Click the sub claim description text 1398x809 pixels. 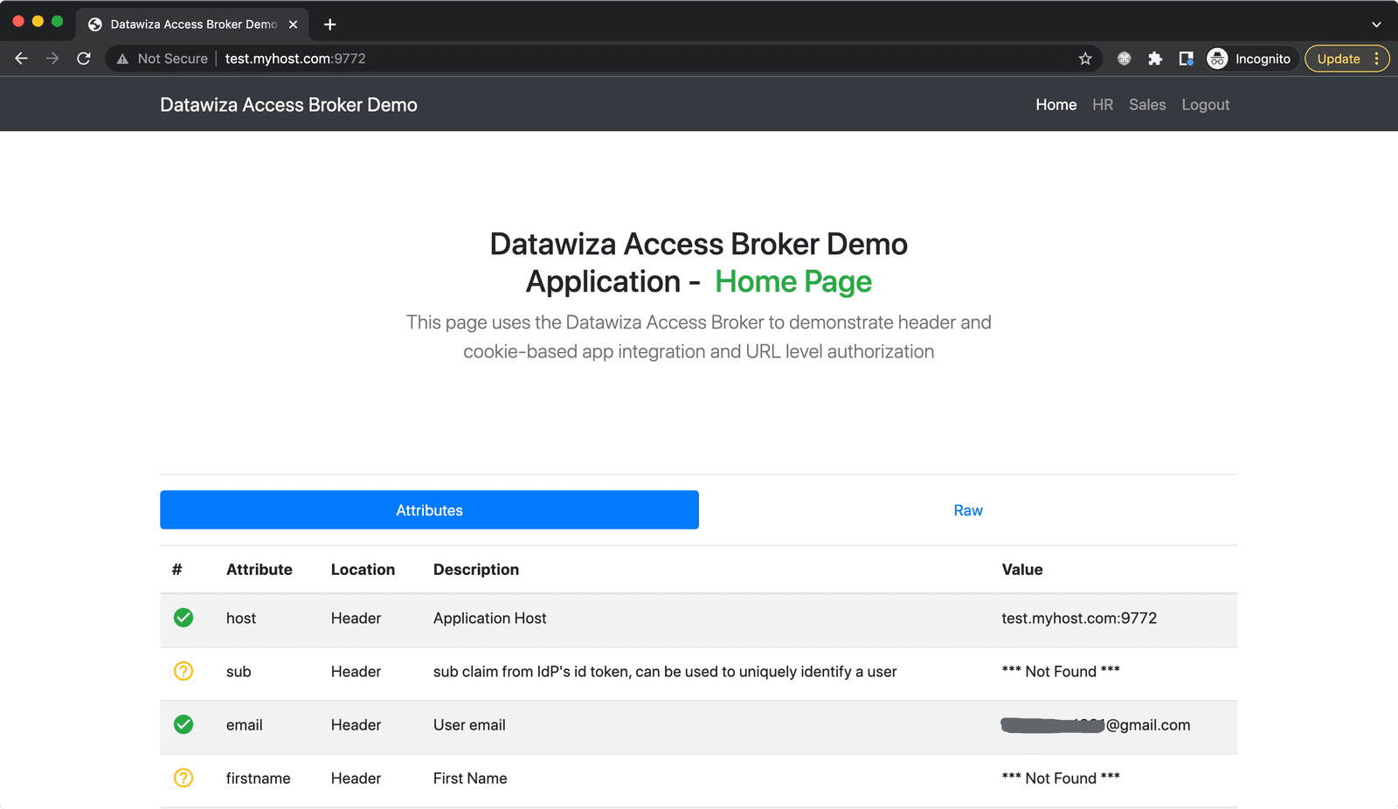coord(665,671)
